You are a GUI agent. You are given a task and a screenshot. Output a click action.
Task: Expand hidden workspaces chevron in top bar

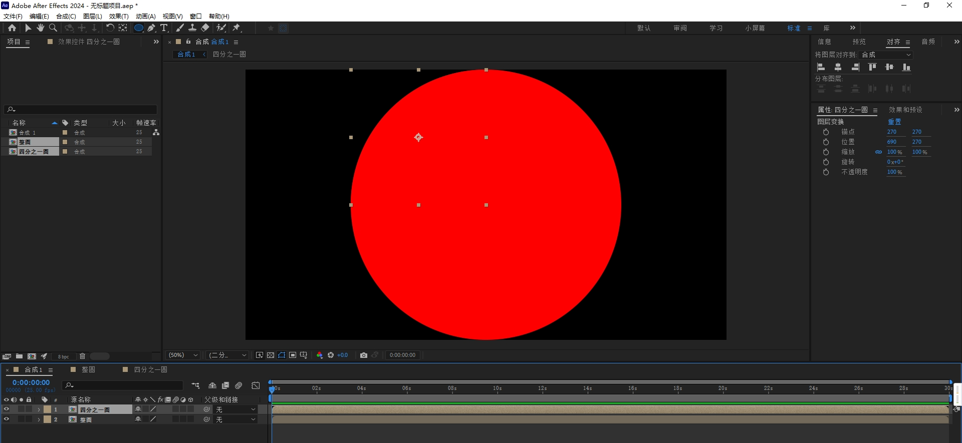pos(853,28)
